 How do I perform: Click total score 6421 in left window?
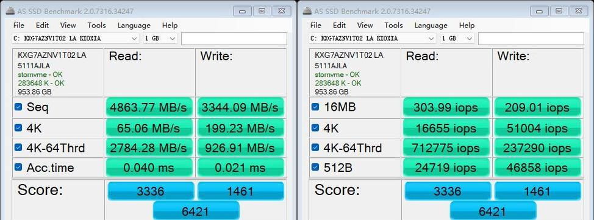pos(196,210)
